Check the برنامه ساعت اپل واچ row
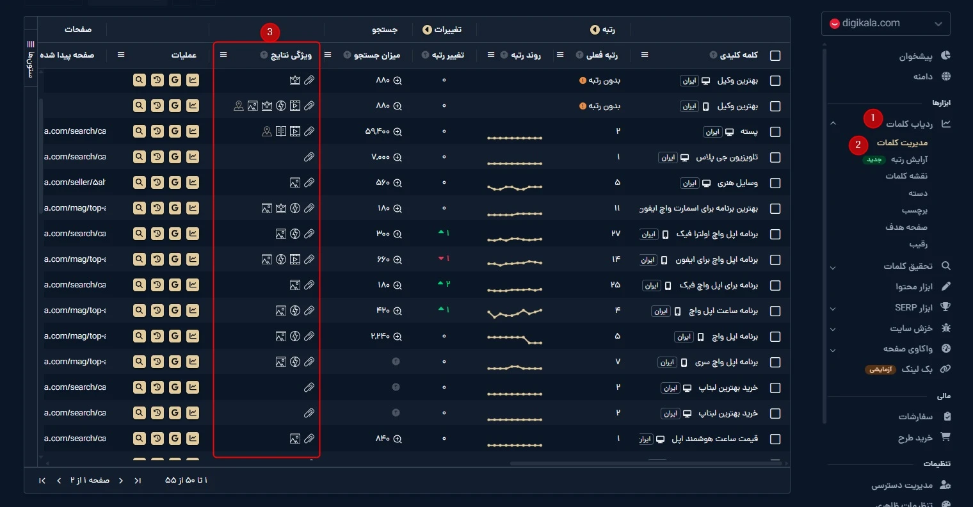Screen dimensions: 973x507 click(775, 311)
